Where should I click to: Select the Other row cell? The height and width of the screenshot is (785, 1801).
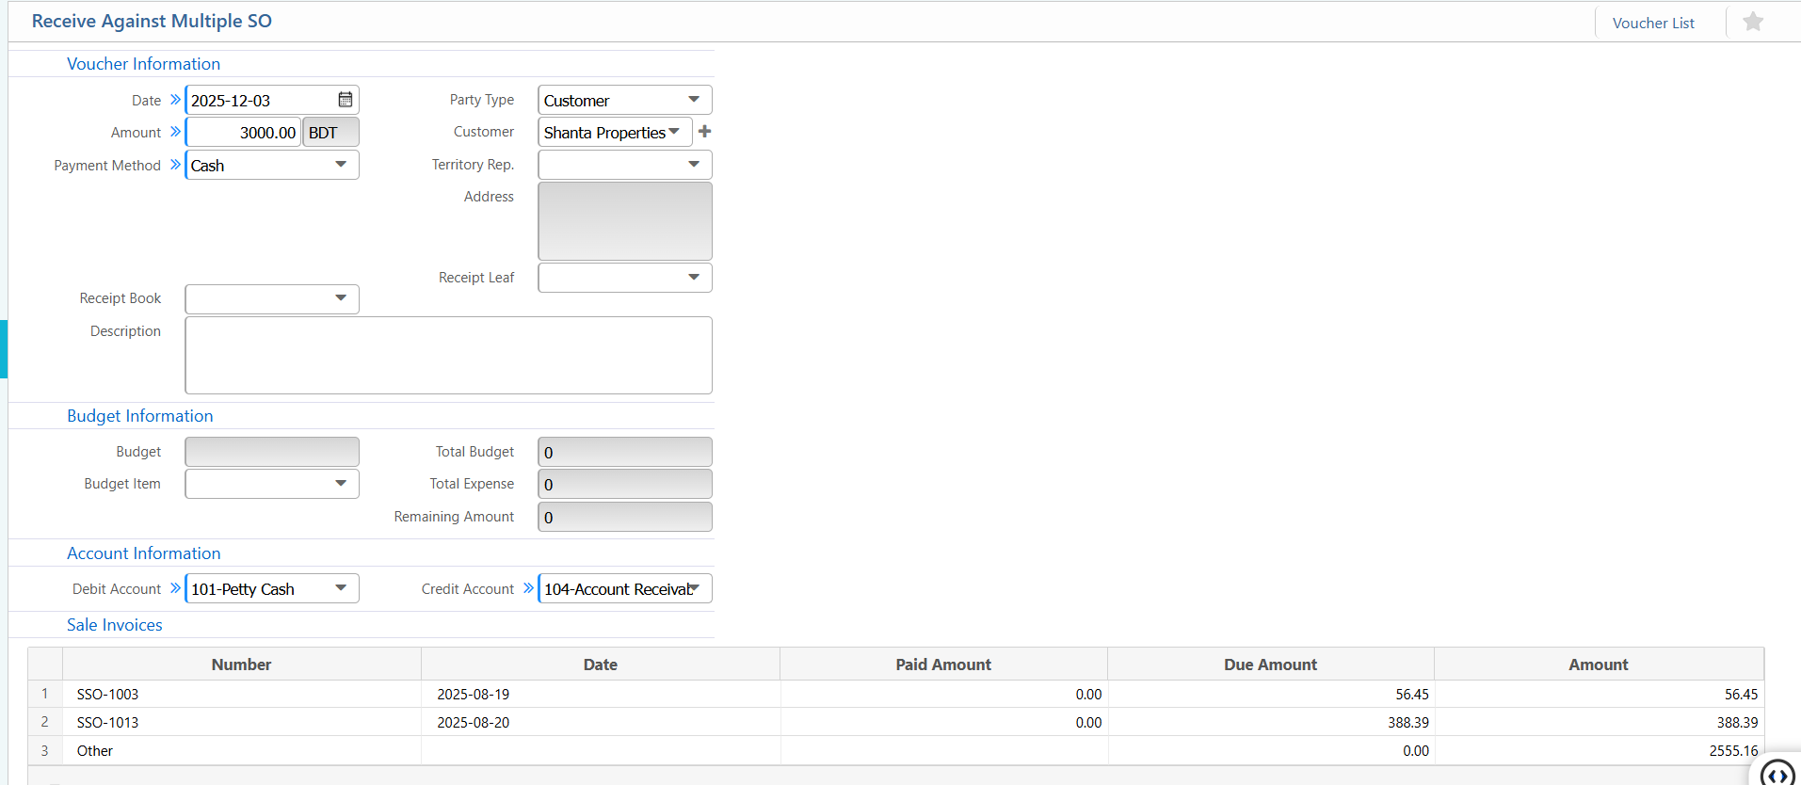tap(242, 750)
